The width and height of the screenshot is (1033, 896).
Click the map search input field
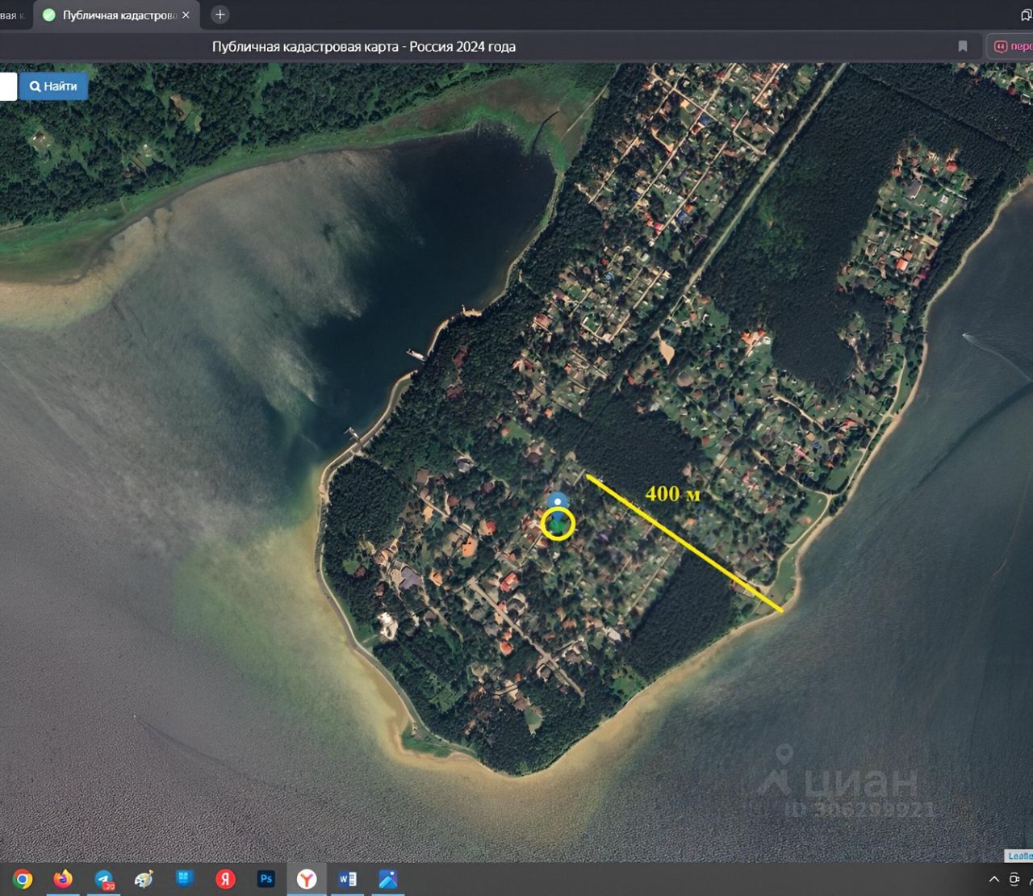(x=7, y=86)
